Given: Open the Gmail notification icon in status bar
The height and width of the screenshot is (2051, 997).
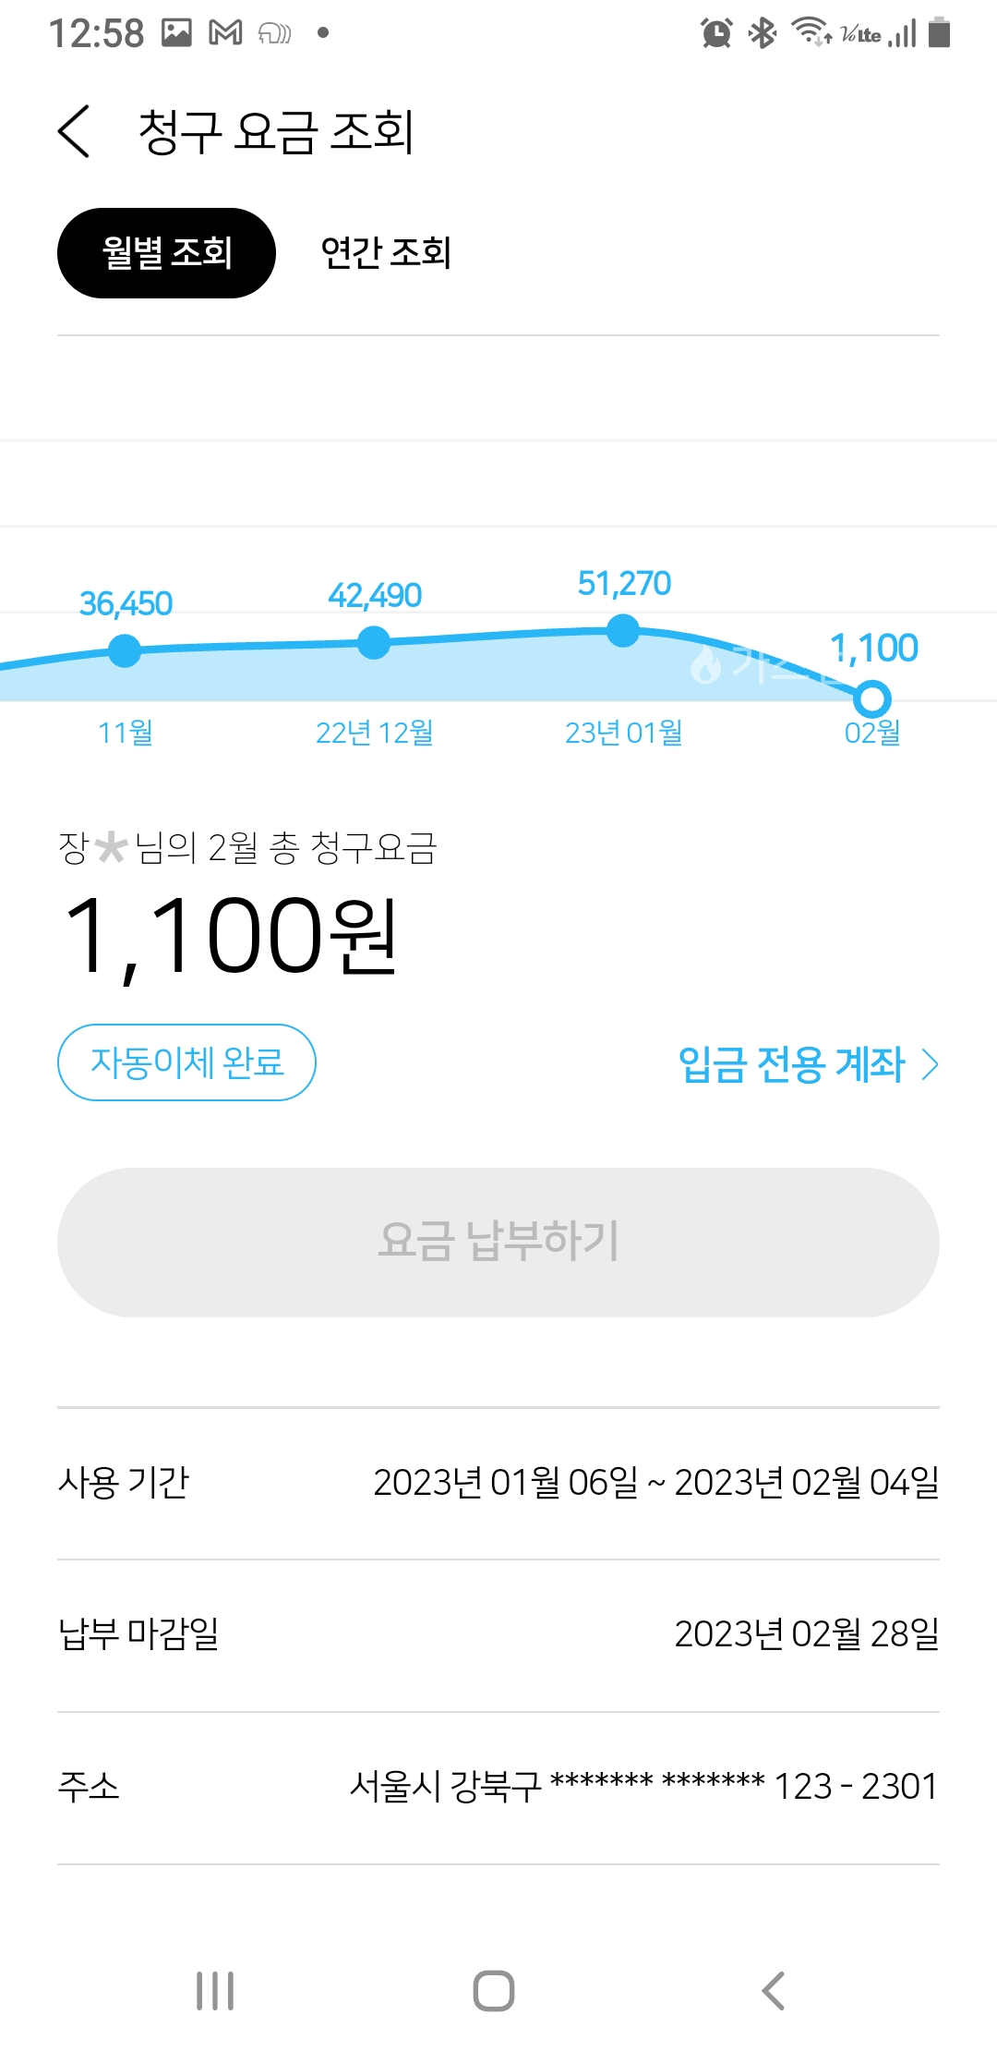Looking at the screenshot, I should pyautogui.click(x=225, y=33).
